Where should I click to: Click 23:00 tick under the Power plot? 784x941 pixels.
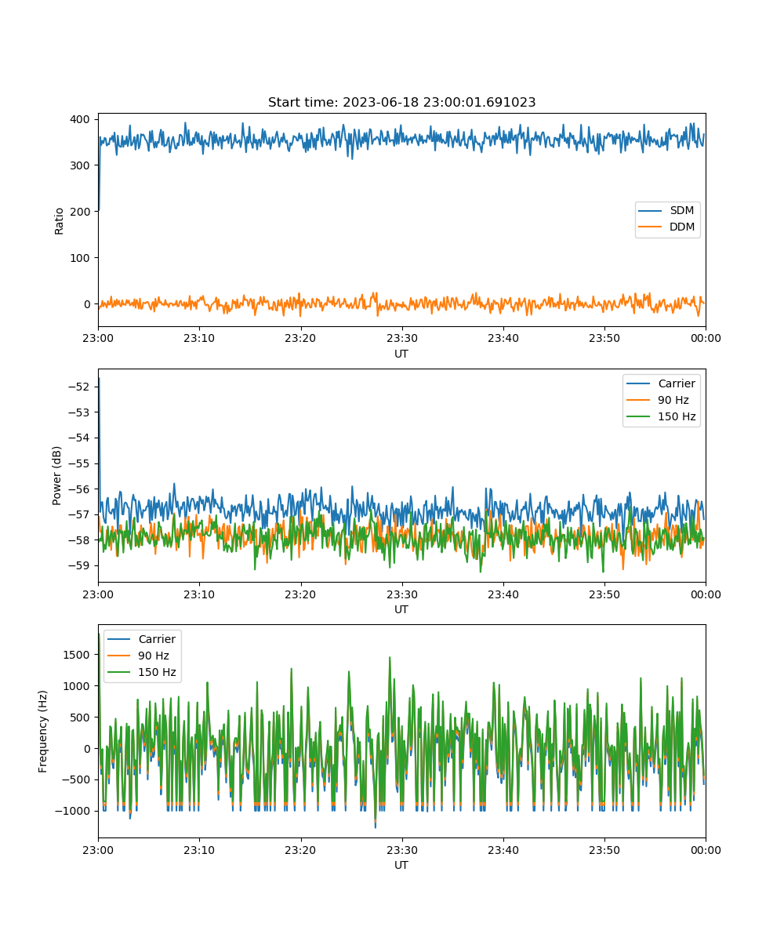pyautogui.click(x=98, y=594)
